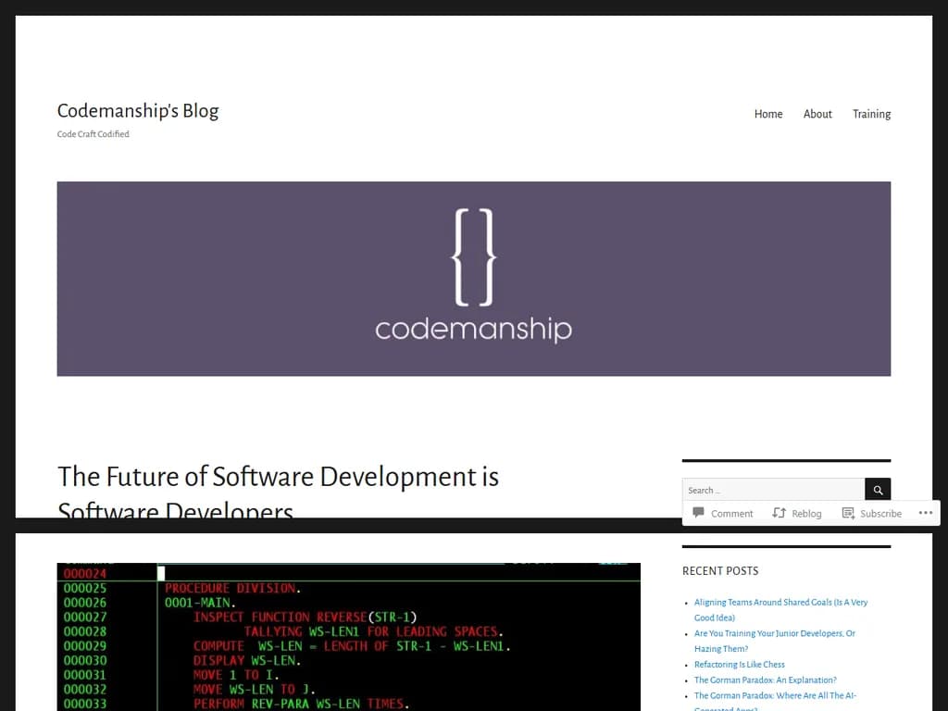This screenshot has height=711, width=948.
Task: Open the Home menu item
Action: [767, 114]
